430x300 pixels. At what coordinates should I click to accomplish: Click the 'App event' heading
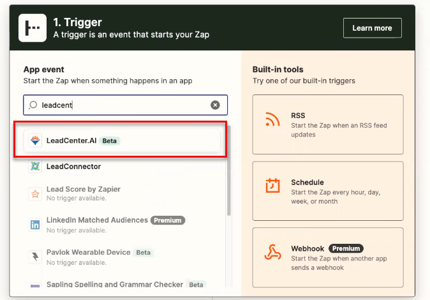coord(43,70)
